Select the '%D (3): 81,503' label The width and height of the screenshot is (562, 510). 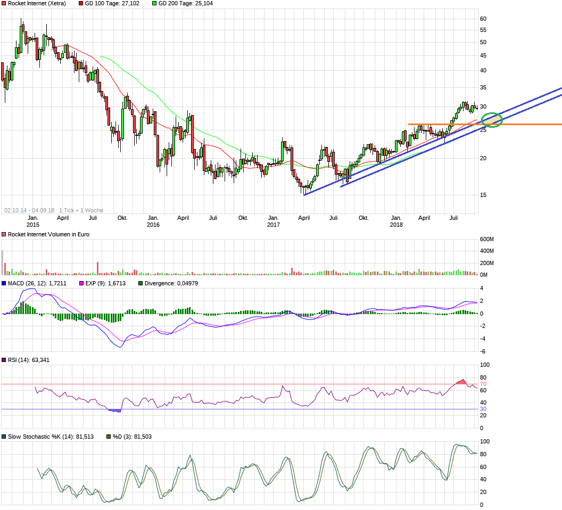pyautogui.click(x=133, y=437)
